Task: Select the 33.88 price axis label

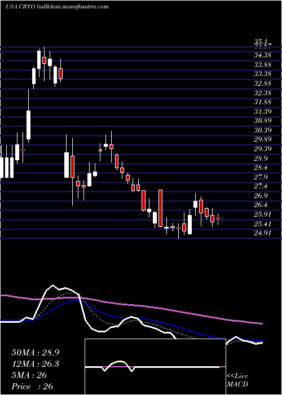Action: click(x=262, y=65)
